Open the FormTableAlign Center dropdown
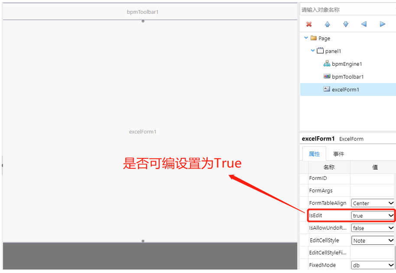This screenshot has height=273, width=396. point(373,203)
